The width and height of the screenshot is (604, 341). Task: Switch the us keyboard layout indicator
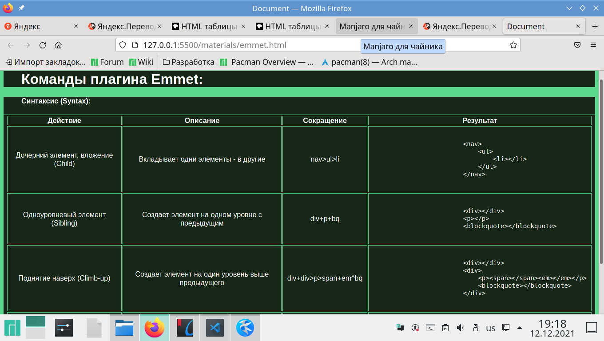(490, 328)
